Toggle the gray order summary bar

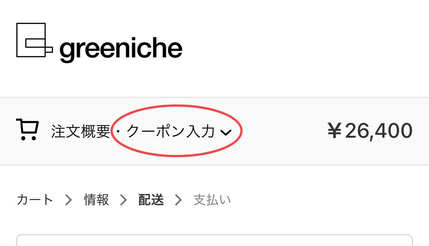click(214, 131)
